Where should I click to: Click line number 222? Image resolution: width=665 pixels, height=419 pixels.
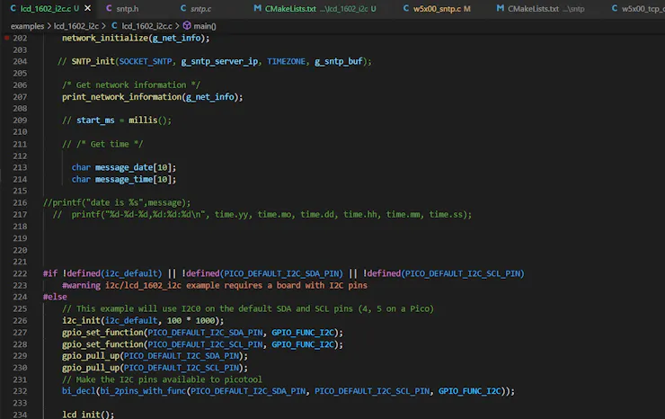click(x=20, y=274)
